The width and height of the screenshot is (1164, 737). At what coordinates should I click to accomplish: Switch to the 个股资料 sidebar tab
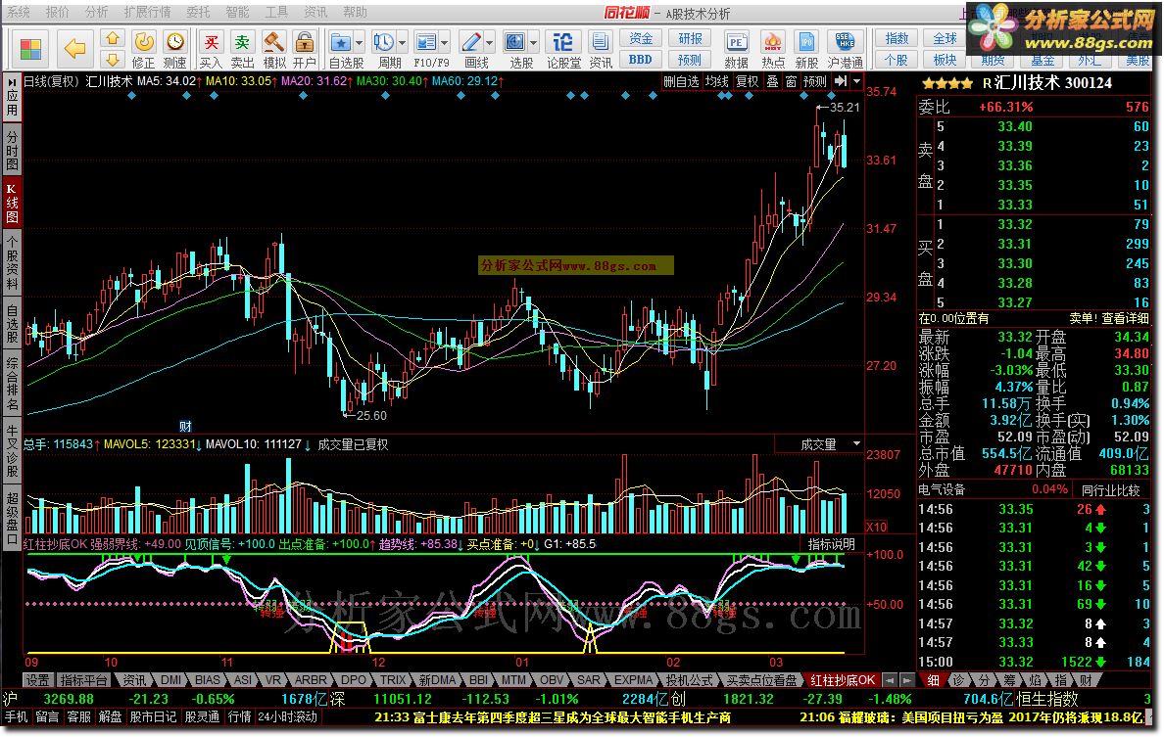pos(12,262)
